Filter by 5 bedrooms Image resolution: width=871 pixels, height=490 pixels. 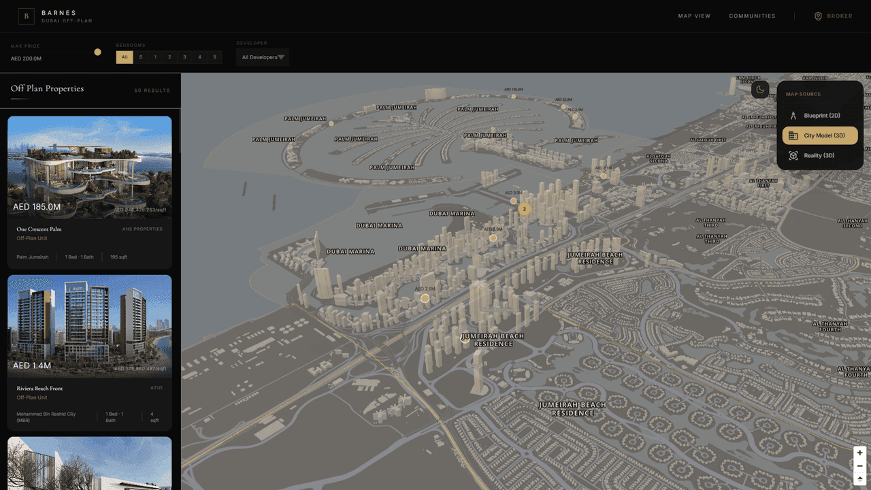[x=214, y=57]
